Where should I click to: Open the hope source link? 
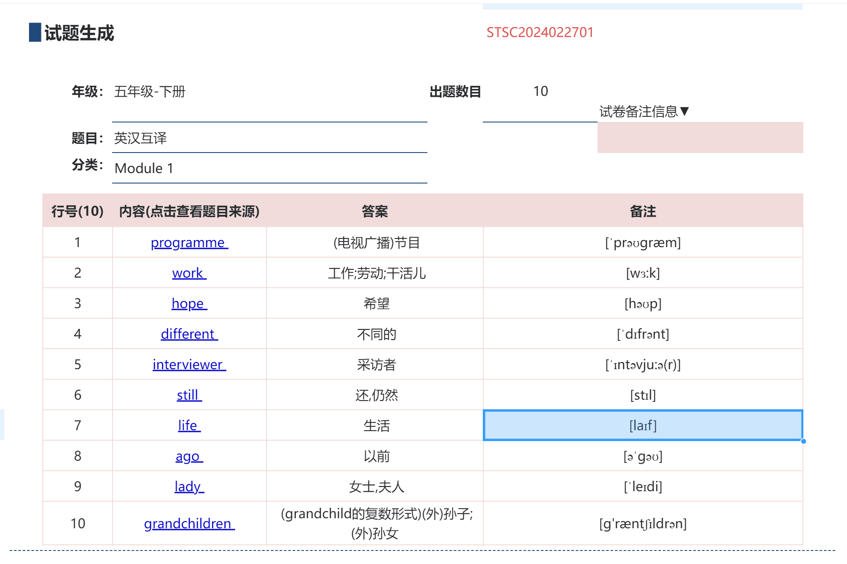coord(189,303)
